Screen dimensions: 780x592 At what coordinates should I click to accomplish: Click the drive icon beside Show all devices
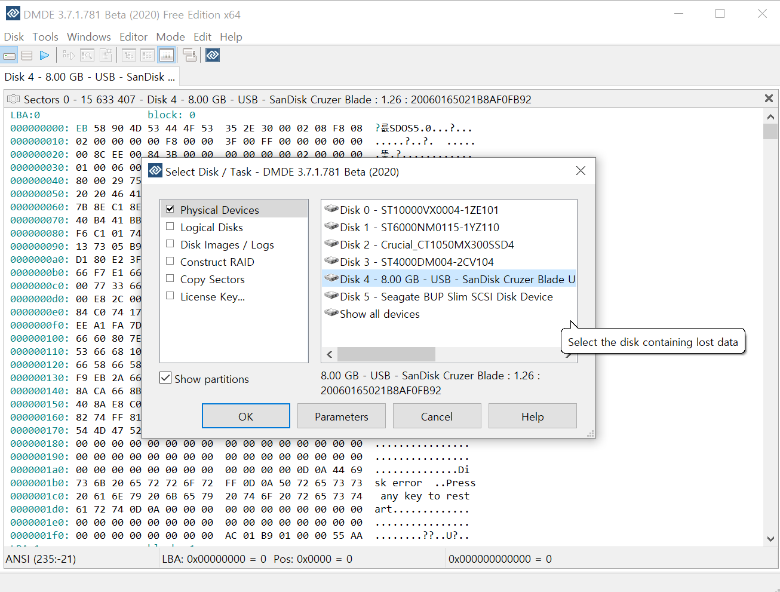tap(331, 313)
